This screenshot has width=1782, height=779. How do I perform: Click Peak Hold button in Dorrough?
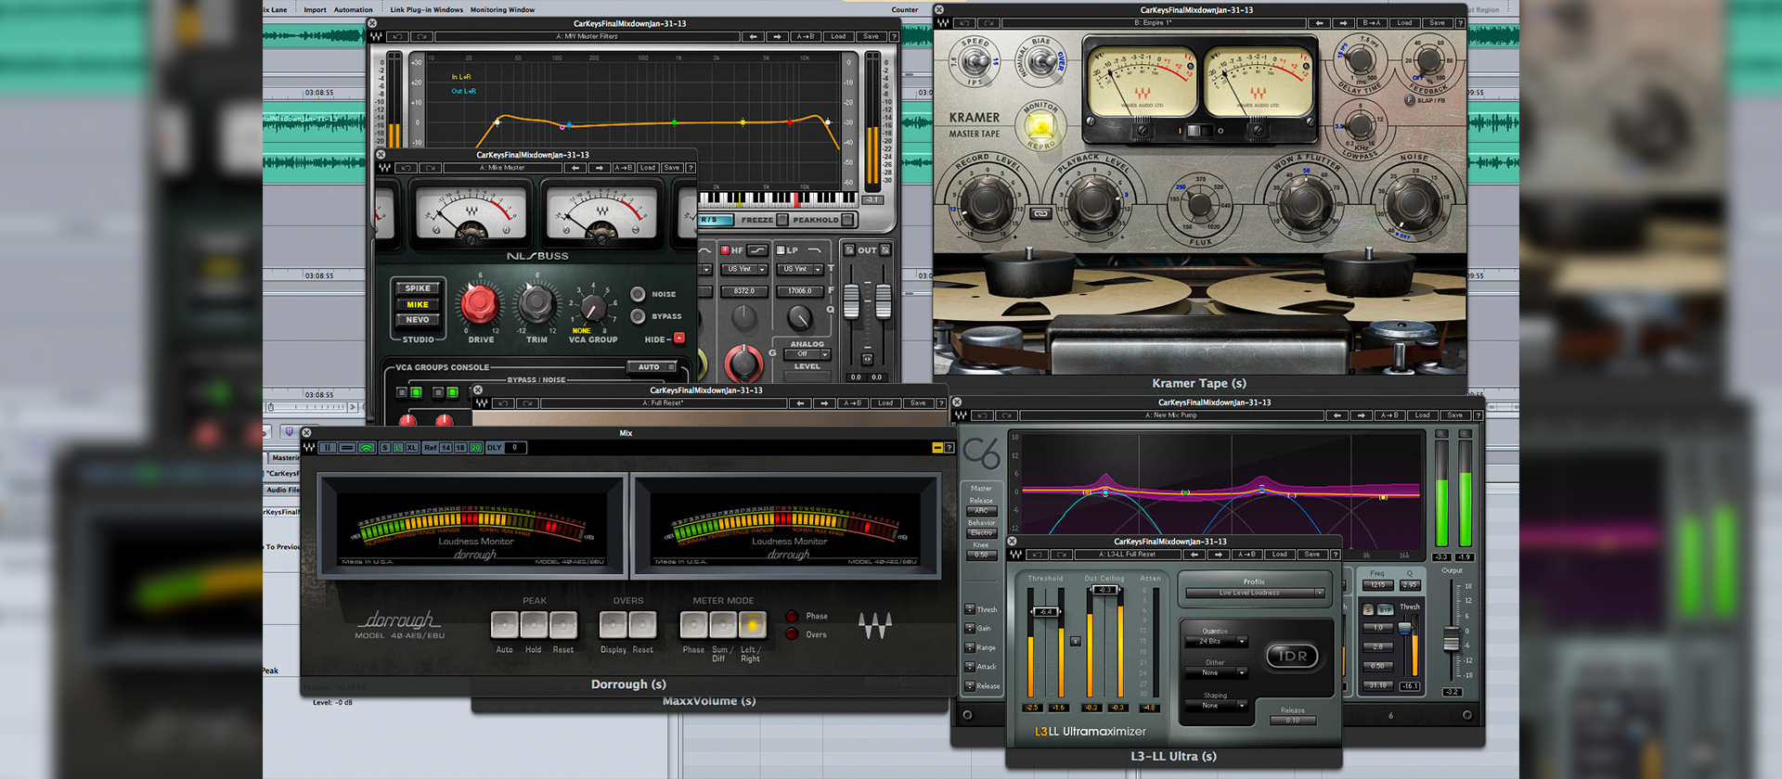(x=534, y=625)
